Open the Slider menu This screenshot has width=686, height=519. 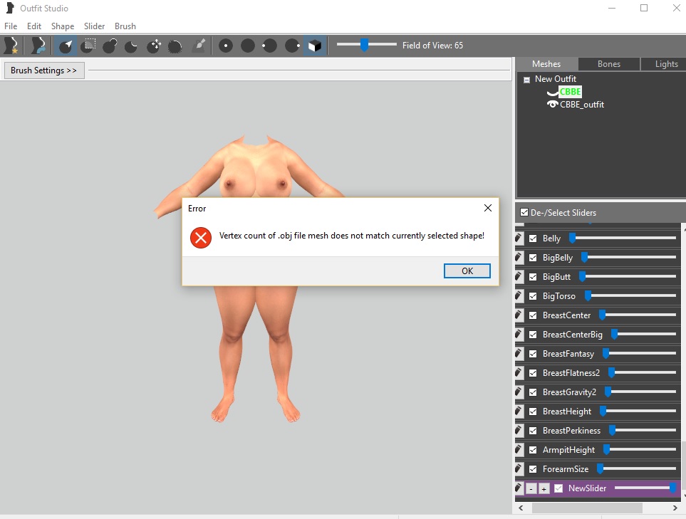pos(95,26)
